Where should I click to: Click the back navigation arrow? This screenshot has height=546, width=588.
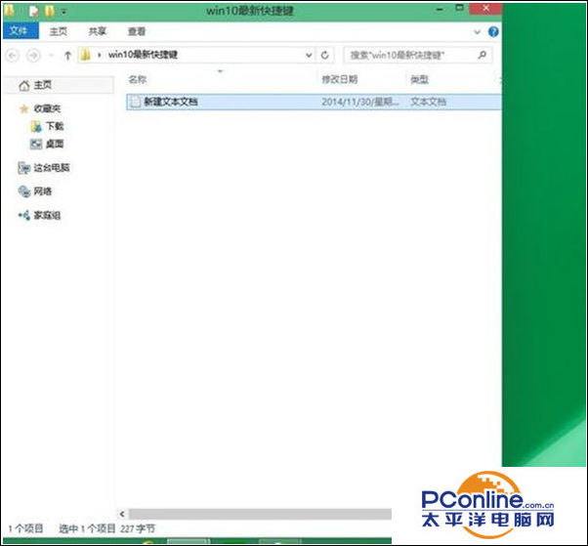click(12, 56)
